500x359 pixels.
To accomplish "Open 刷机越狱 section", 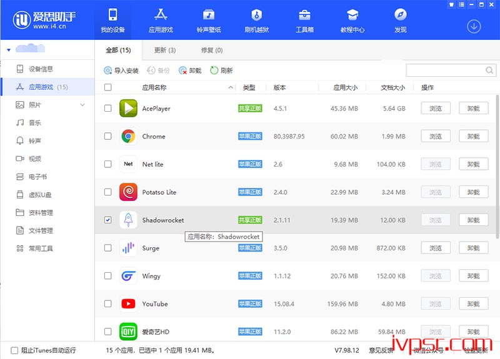I will 257,21.
